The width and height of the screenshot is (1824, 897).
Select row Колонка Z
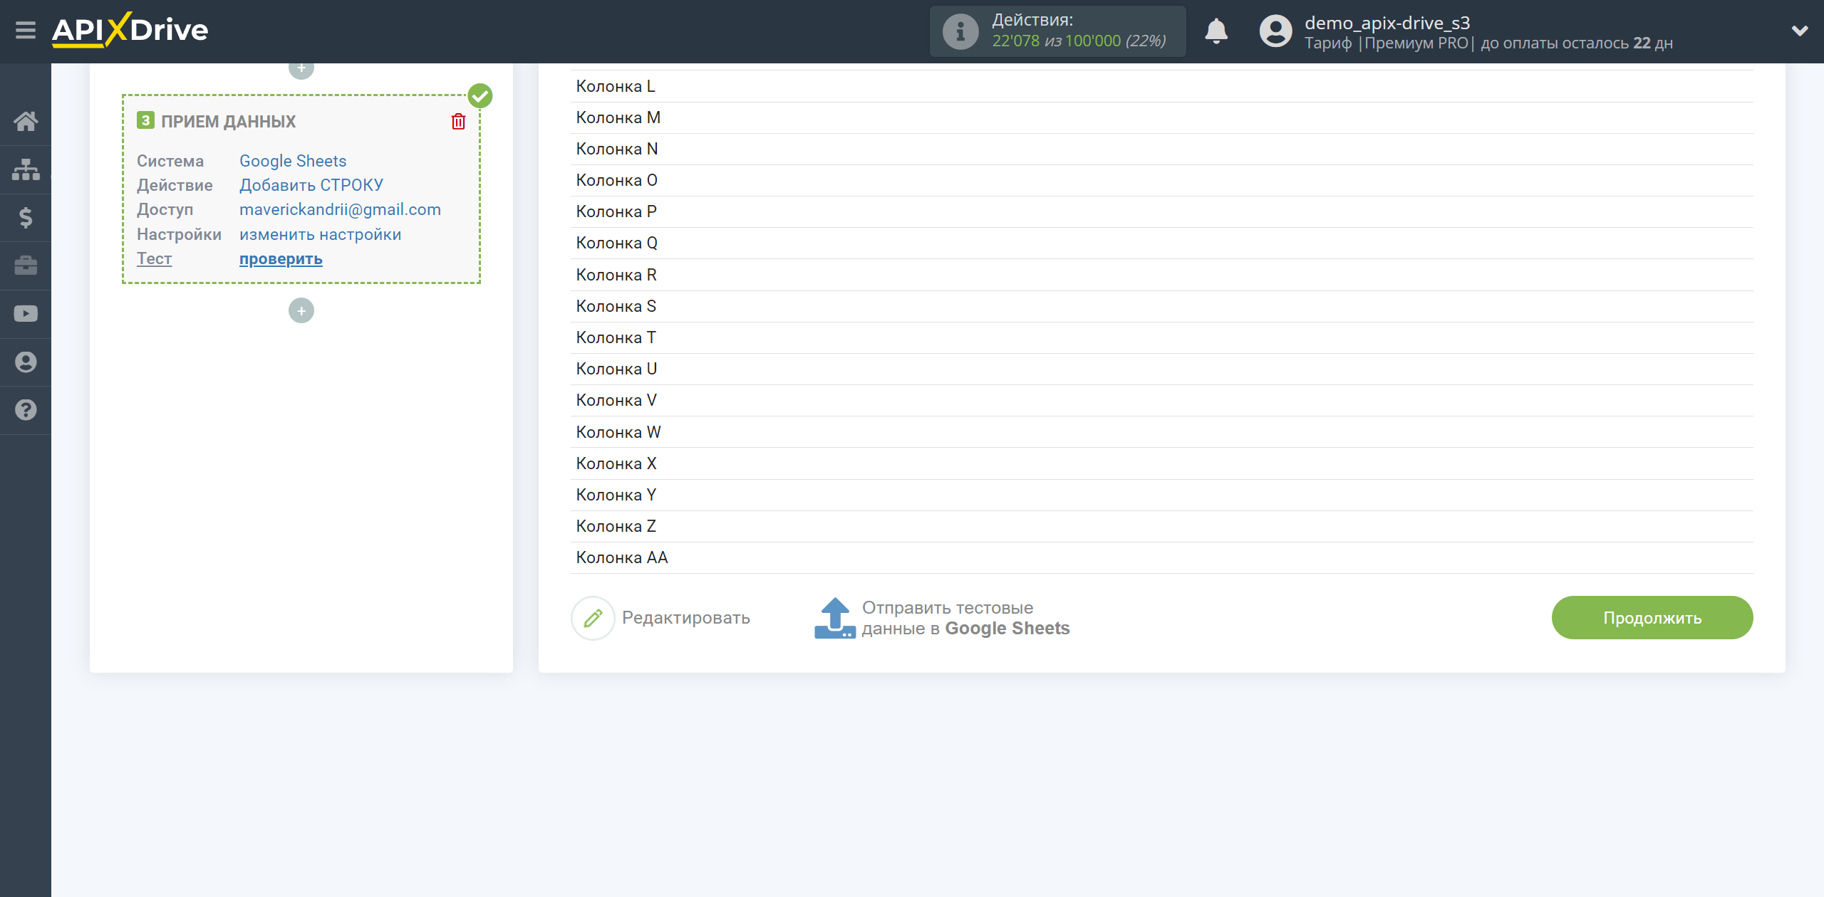click(x=1161, y=527)
